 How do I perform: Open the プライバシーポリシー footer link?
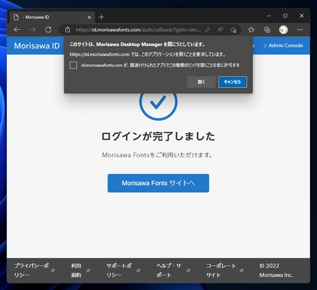32,270
